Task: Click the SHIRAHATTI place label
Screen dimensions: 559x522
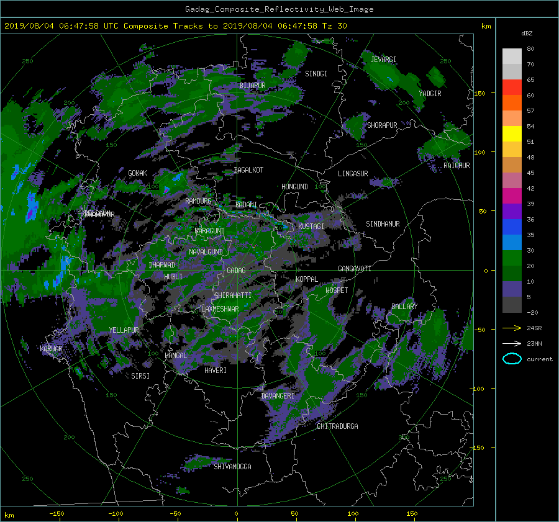Action: click(x=233, y=295)
